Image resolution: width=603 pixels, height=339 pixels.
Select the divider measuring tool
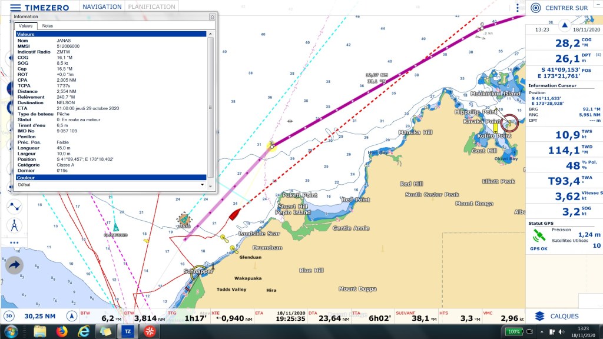[14, 225]
